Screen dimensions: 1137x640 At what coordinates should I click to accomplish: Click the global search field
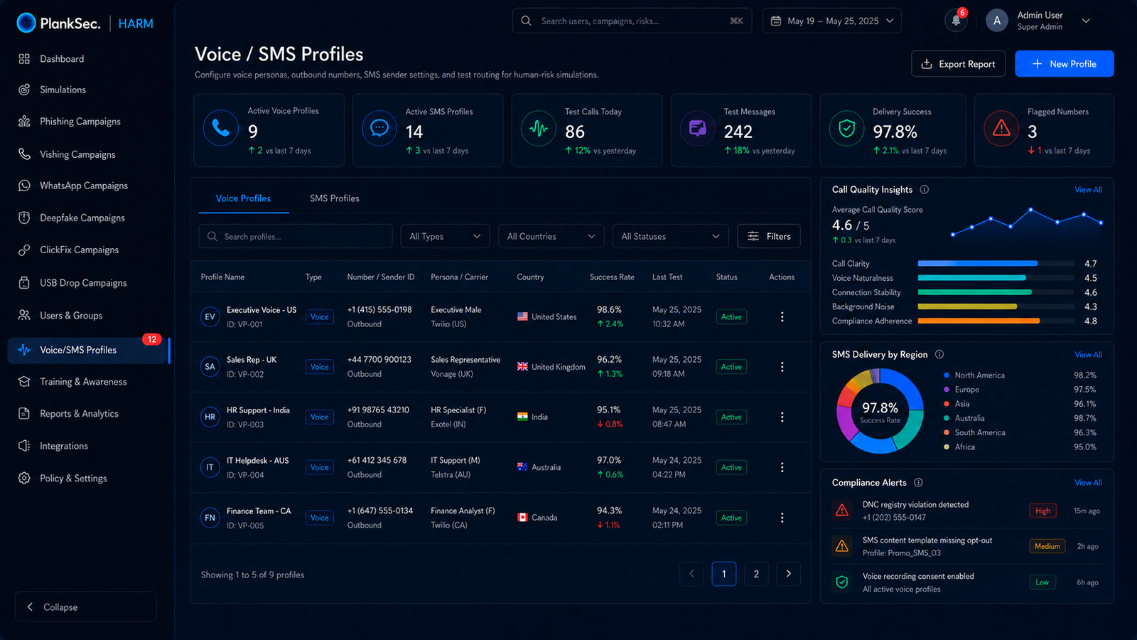tap(632, 21)
